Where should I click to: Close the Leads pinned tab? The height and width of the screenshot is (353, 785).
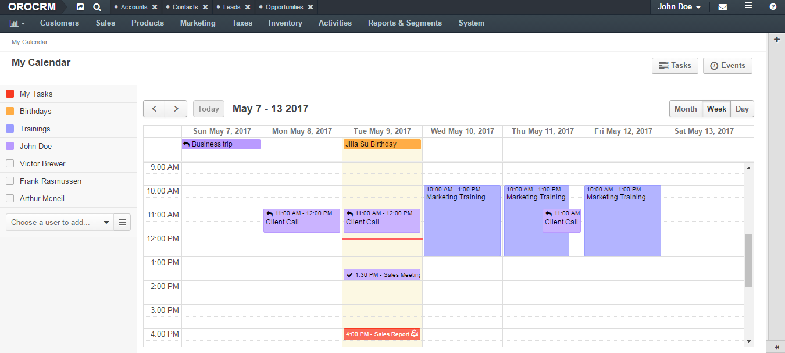248,7
